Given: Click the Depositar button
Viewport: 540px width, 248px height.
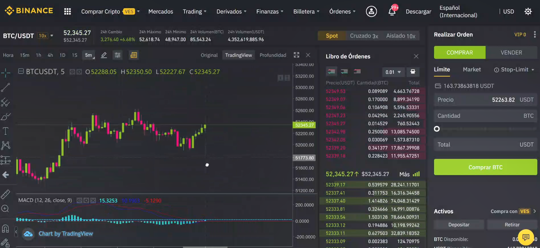Looking at the screenshot, I should coord(459,225).
